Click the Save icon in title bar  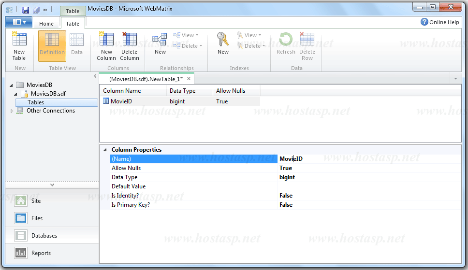click(26, 10)
